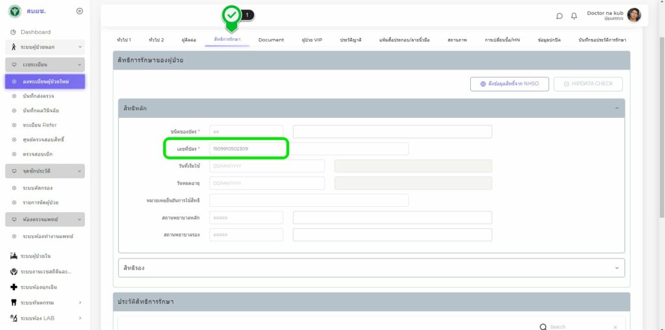Click the notification bell icon
The height and width of the screenshot is (330, 665).
[x=574, y=16]
